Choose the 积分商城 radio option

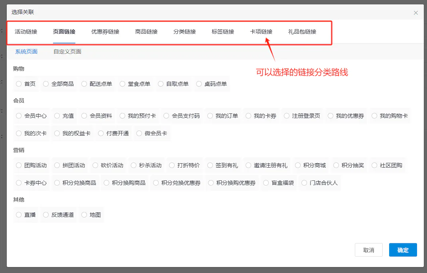(298, 165)
